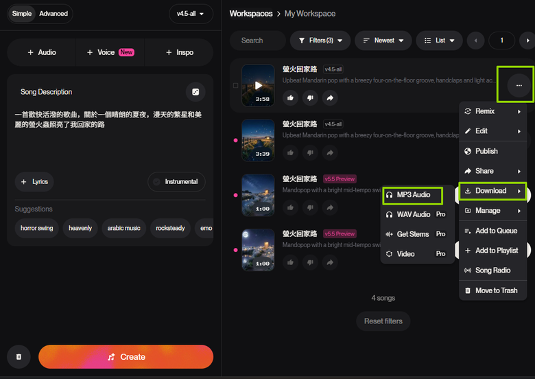Switch to Advanced mode
The image size is (535, 379).
point(53,14)
